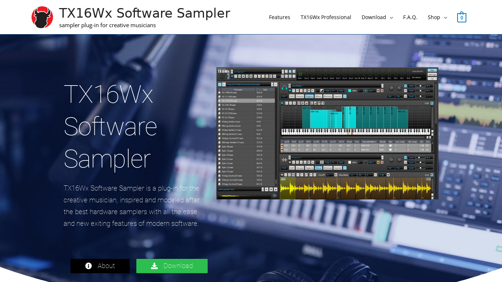Open the shopping cart icon
The width and height of the screenshot is (502, 282).
point(462,17)
